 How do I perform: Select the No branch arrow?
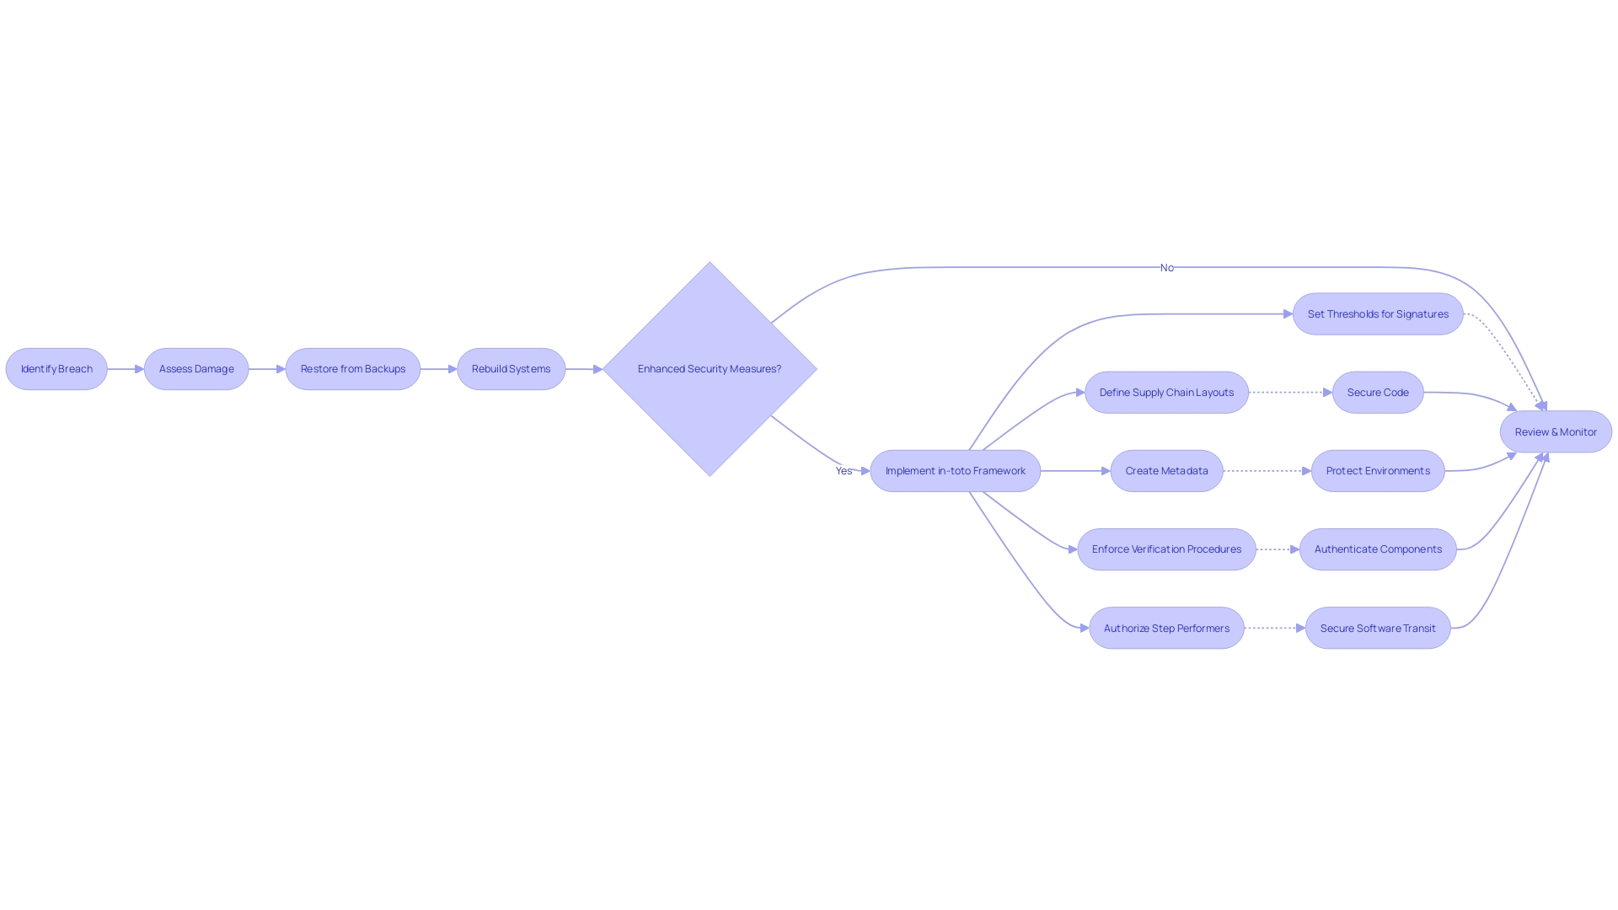(x=1165, y=266)
